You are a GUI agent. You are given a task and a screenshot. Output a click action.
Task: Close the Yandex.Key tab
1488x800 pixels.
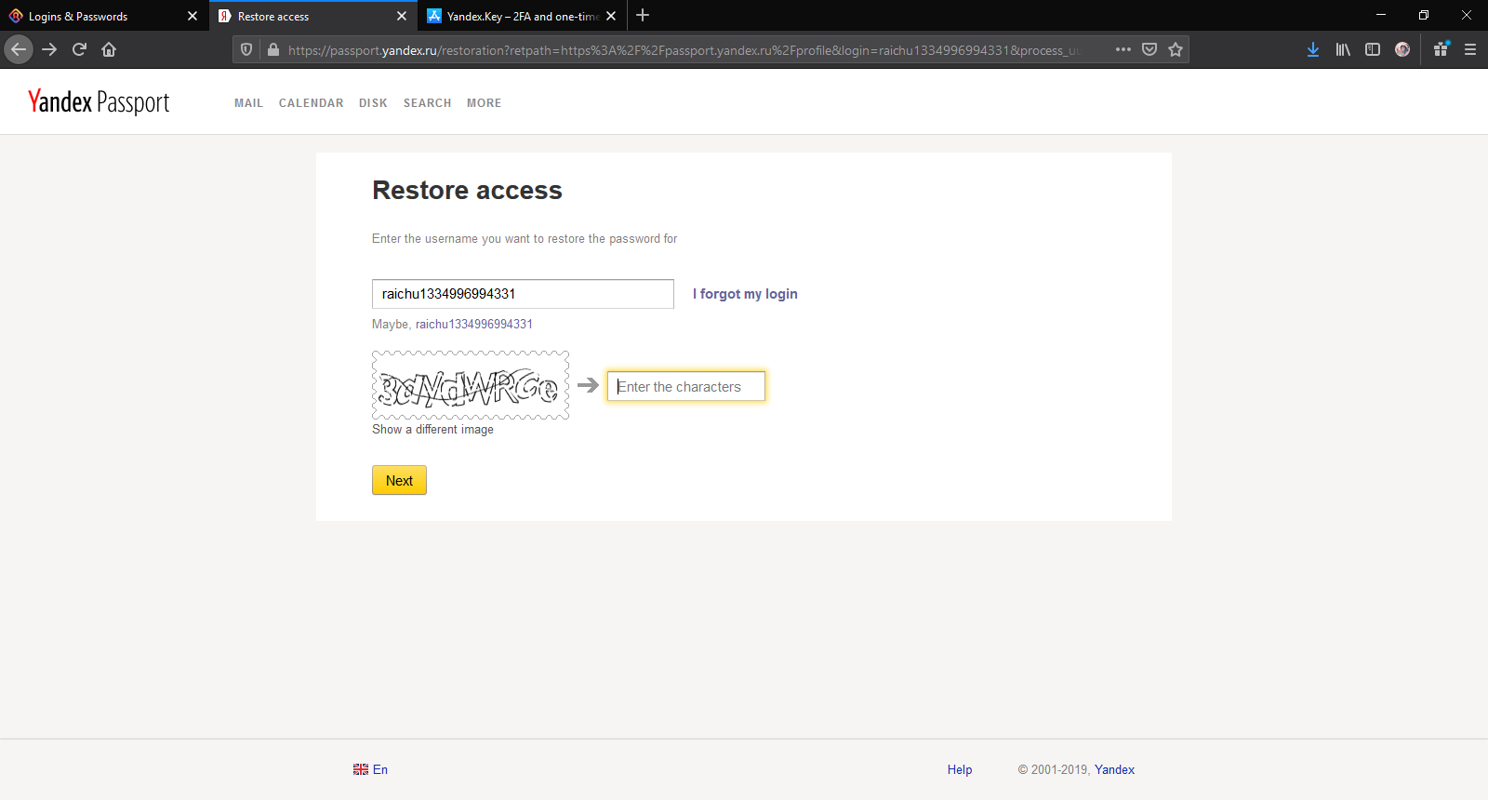611,16
